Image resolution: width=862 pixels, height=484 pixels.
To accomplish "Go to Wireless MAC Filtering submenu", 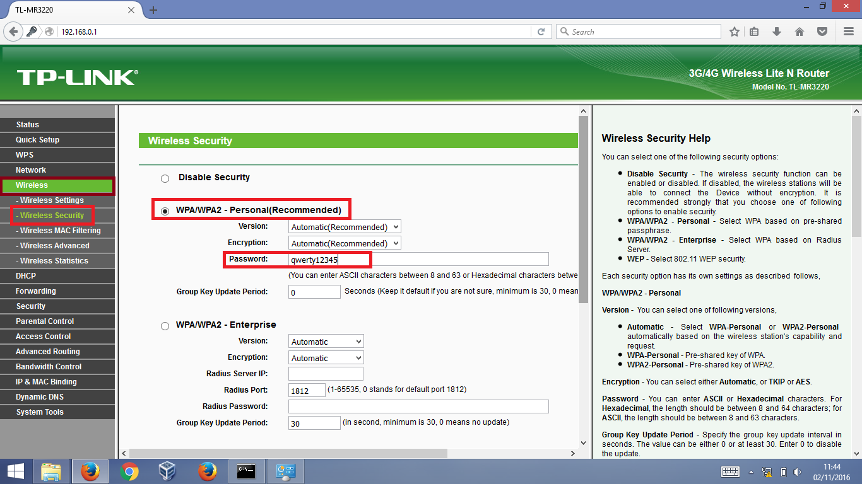I will [x=57, y=231].
